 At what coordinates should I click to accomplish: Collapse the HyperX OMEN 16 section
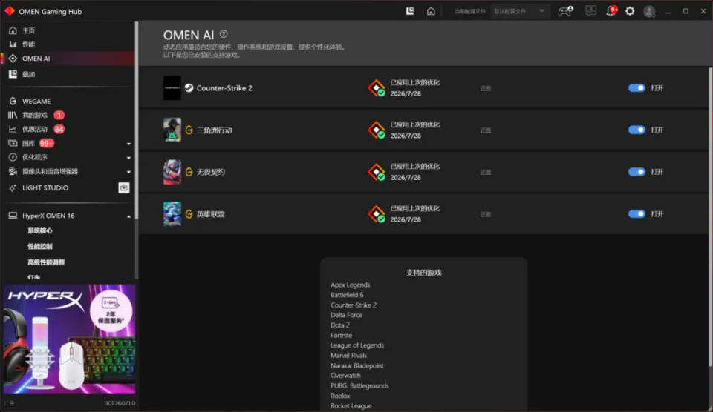pos(128,216)
